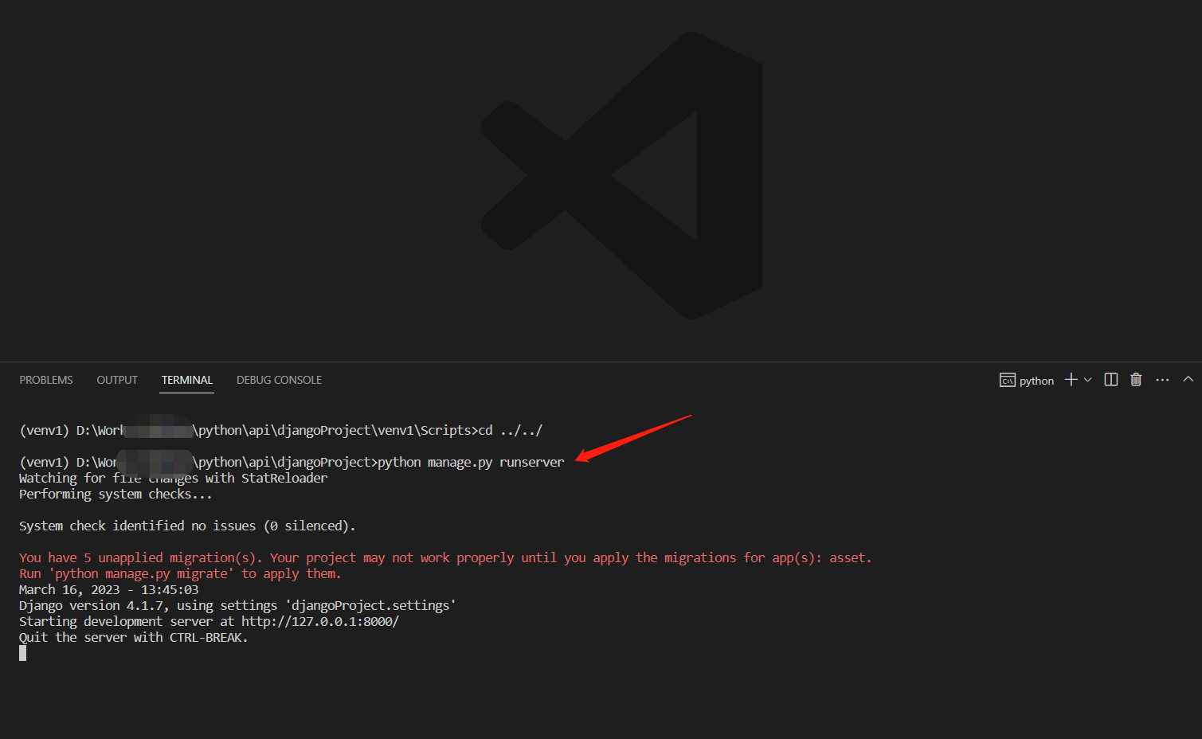This screenshot has width=1202, height=739.
Task: Select the TERMINAL tab
Action: pos(187,380)
